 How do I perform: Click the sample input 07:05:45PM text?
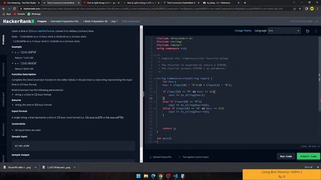coord(22,146)
